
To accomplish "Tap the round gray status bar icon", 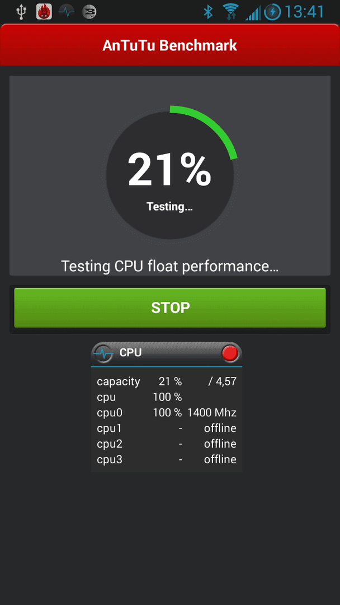I will click(89, 12).
